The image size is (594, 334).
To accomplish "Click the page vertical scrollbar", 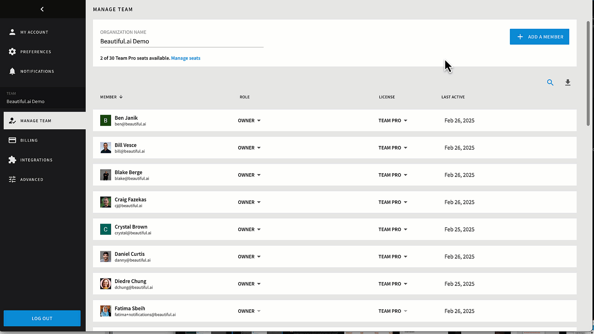I will [588, 73].
